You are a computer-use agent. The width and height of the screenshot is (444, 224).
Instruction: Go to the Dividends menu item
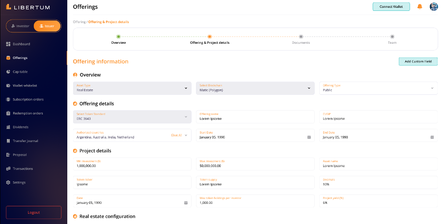pyautogui.click(x=21, y=127)
